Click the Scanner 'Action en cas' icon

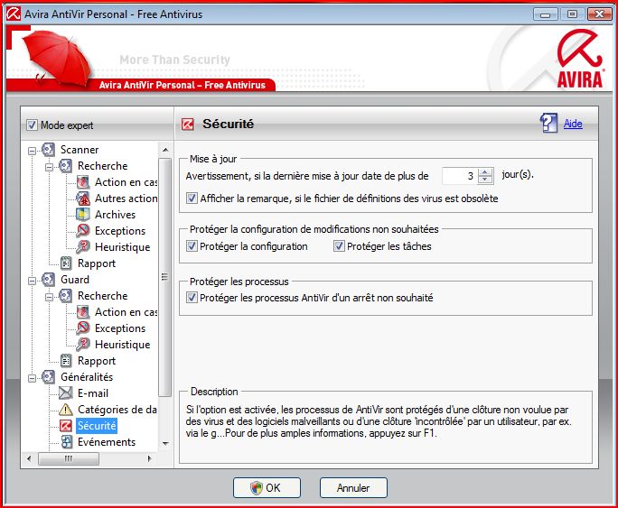(83, 182)
